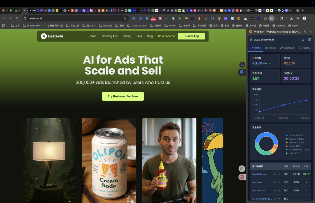Open a new browser tab
Image resolution: width=315 pixels, height=203 pixels.
pos(302,10)
